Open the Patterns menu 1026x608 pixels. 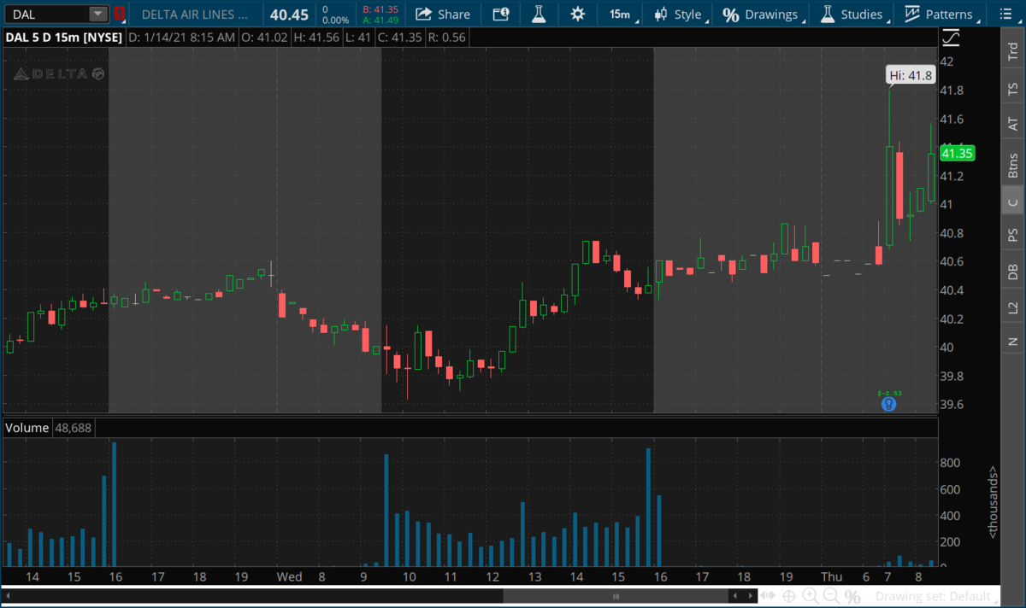pyautogui.click(x=942, y=14)
